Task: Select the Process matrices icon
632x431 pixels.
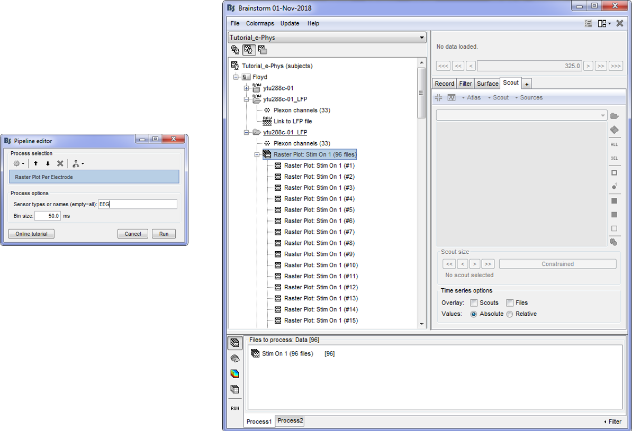Action: [234, 389]
